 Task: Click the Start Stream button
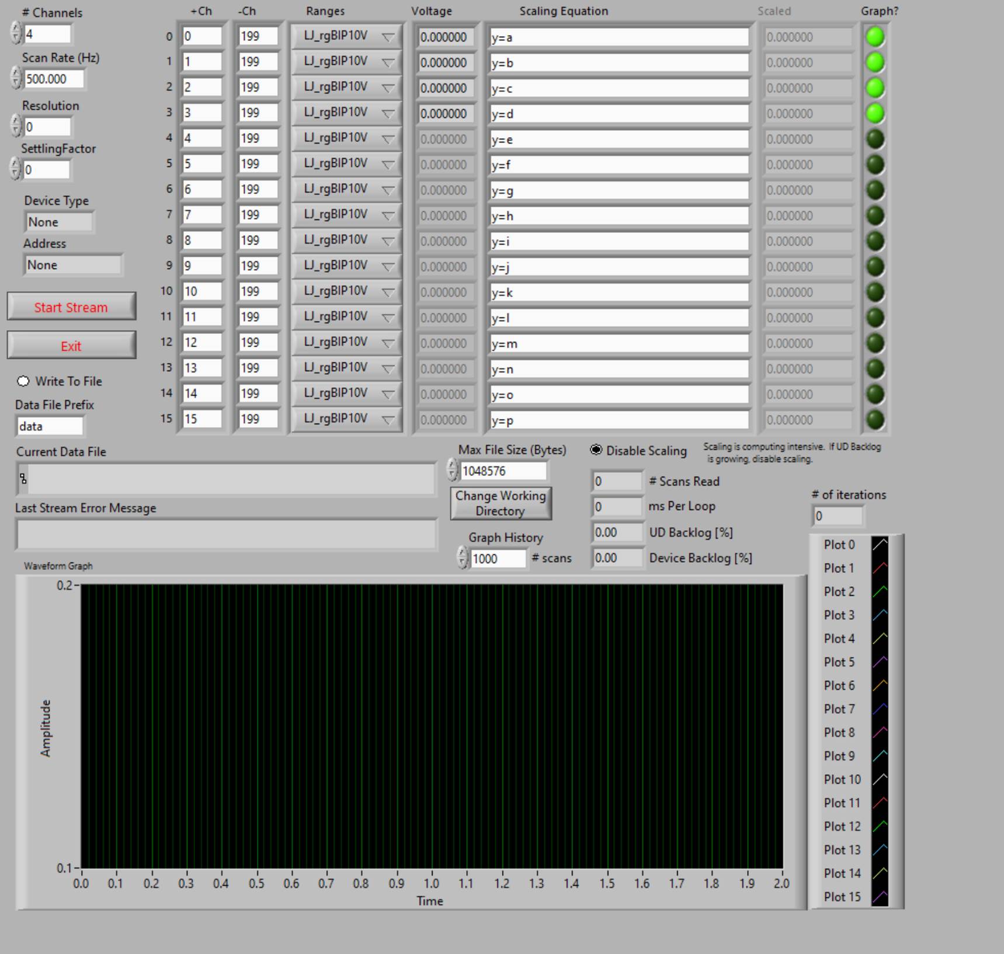point(71,307)
